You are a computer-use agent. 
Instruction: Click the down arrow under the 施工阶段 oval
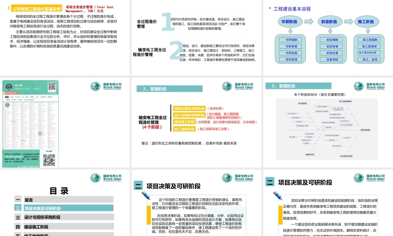[x=368, y=31]
